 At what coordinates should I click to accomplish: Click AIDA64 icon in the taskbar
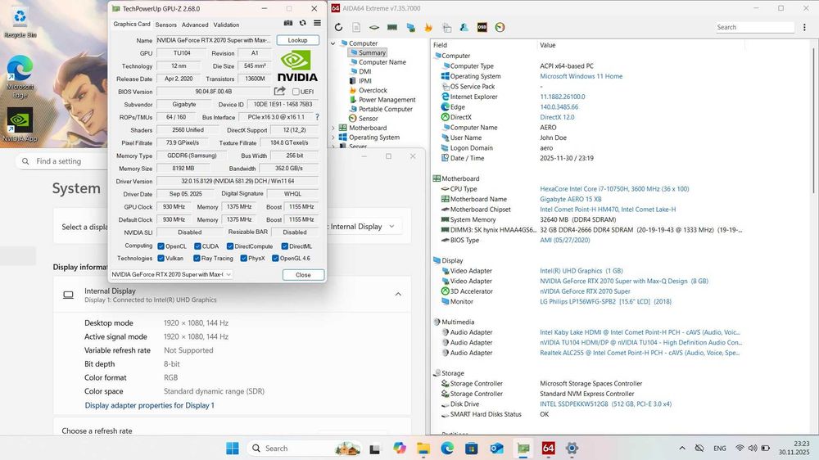pyautogui.click(x=548, y=448)
